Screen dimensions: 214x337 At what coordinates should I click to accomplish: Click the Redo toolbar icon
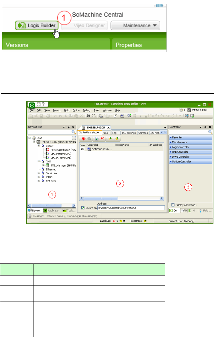pos(60,116)
